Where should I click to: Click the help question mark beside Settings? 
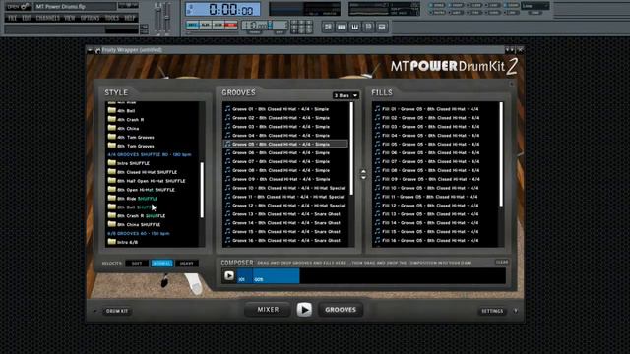click(516, 311)
